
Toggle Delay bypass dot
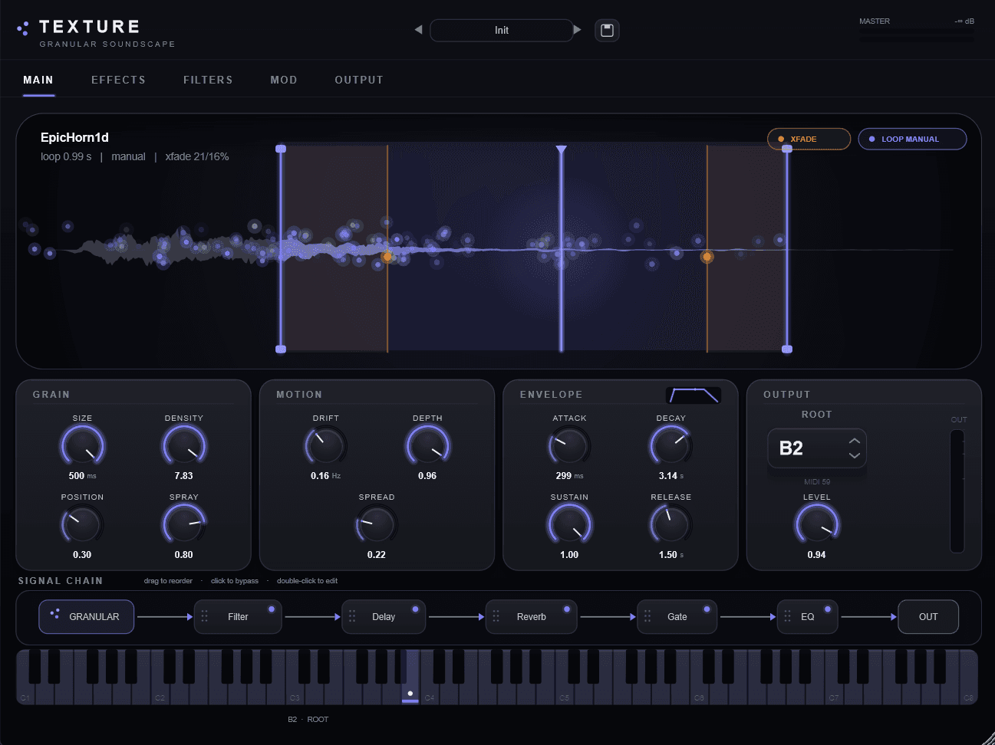(x=415, y=609)
